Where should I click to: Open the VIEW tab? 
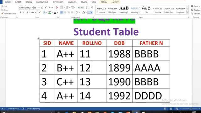point(94,2)
